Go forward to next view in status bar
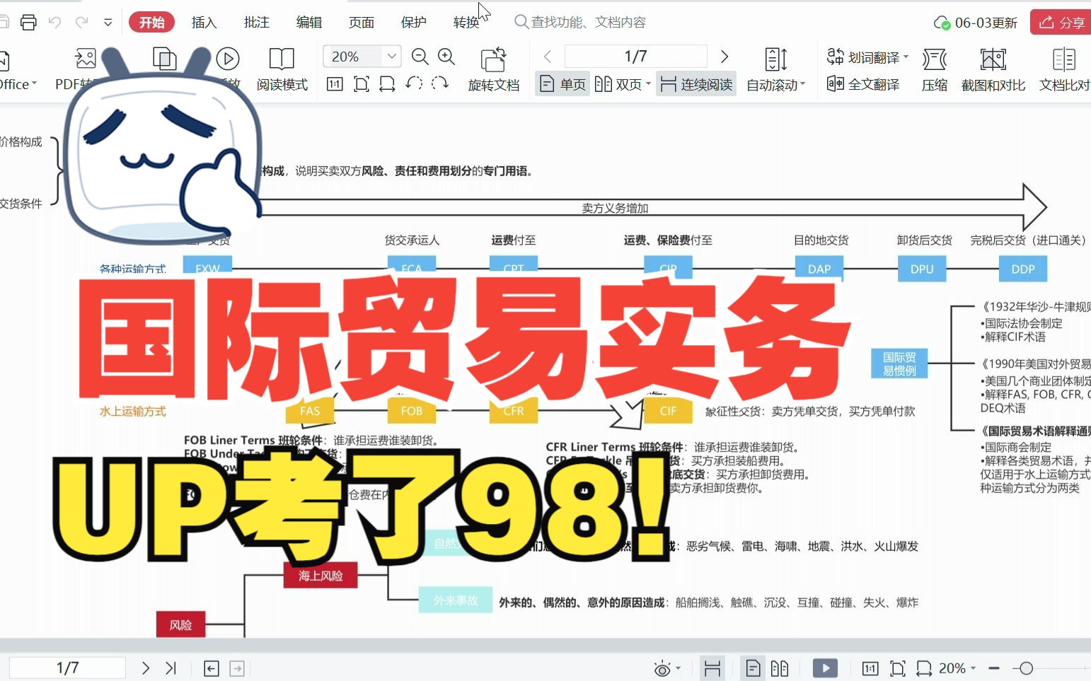This screenshot has height=681, width=1091. tap(237, 668)
